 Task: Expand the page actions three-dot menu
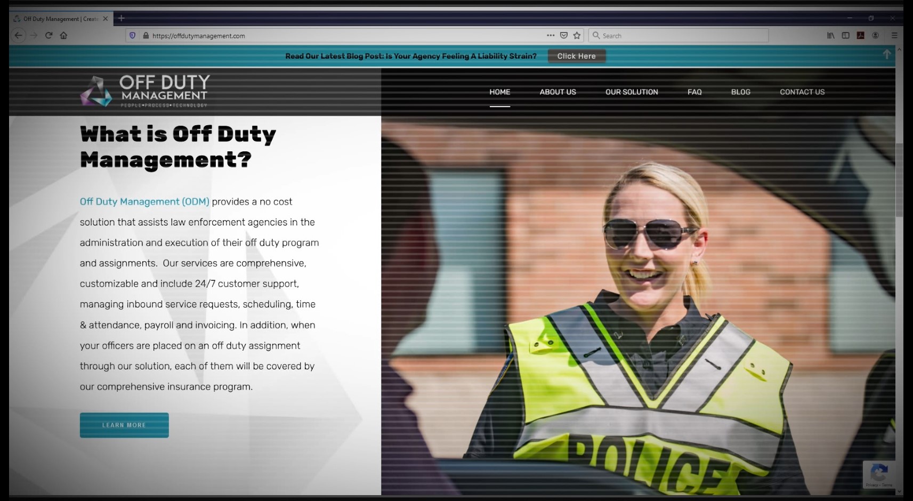coord(551,36)
